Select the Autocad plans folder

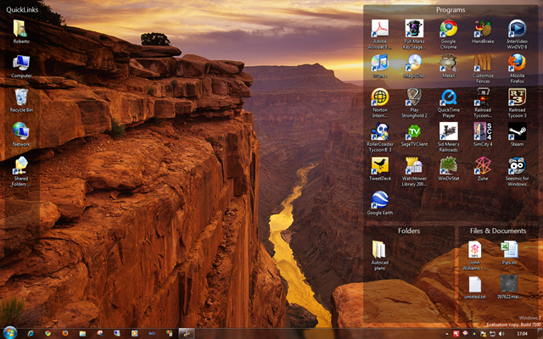pyautogui.click(x=379, y=249)
